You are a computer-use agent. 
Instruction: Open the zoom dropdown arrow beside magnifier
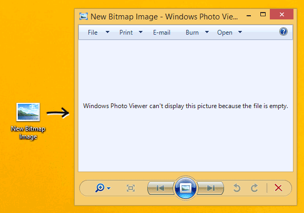click(x=109, y=188)
